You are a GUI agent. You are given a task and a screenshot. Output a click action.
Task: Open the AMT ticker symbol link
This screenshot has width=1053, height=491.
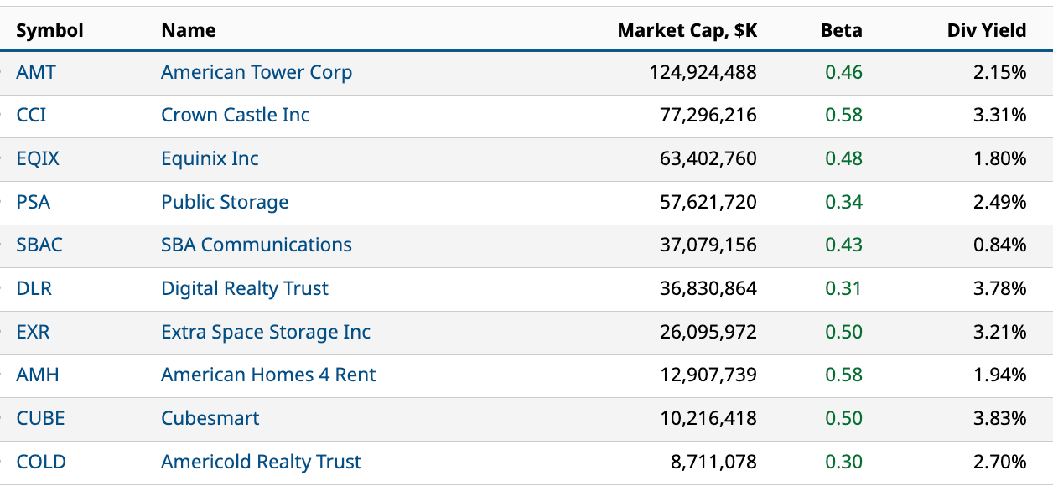point(36,72)
